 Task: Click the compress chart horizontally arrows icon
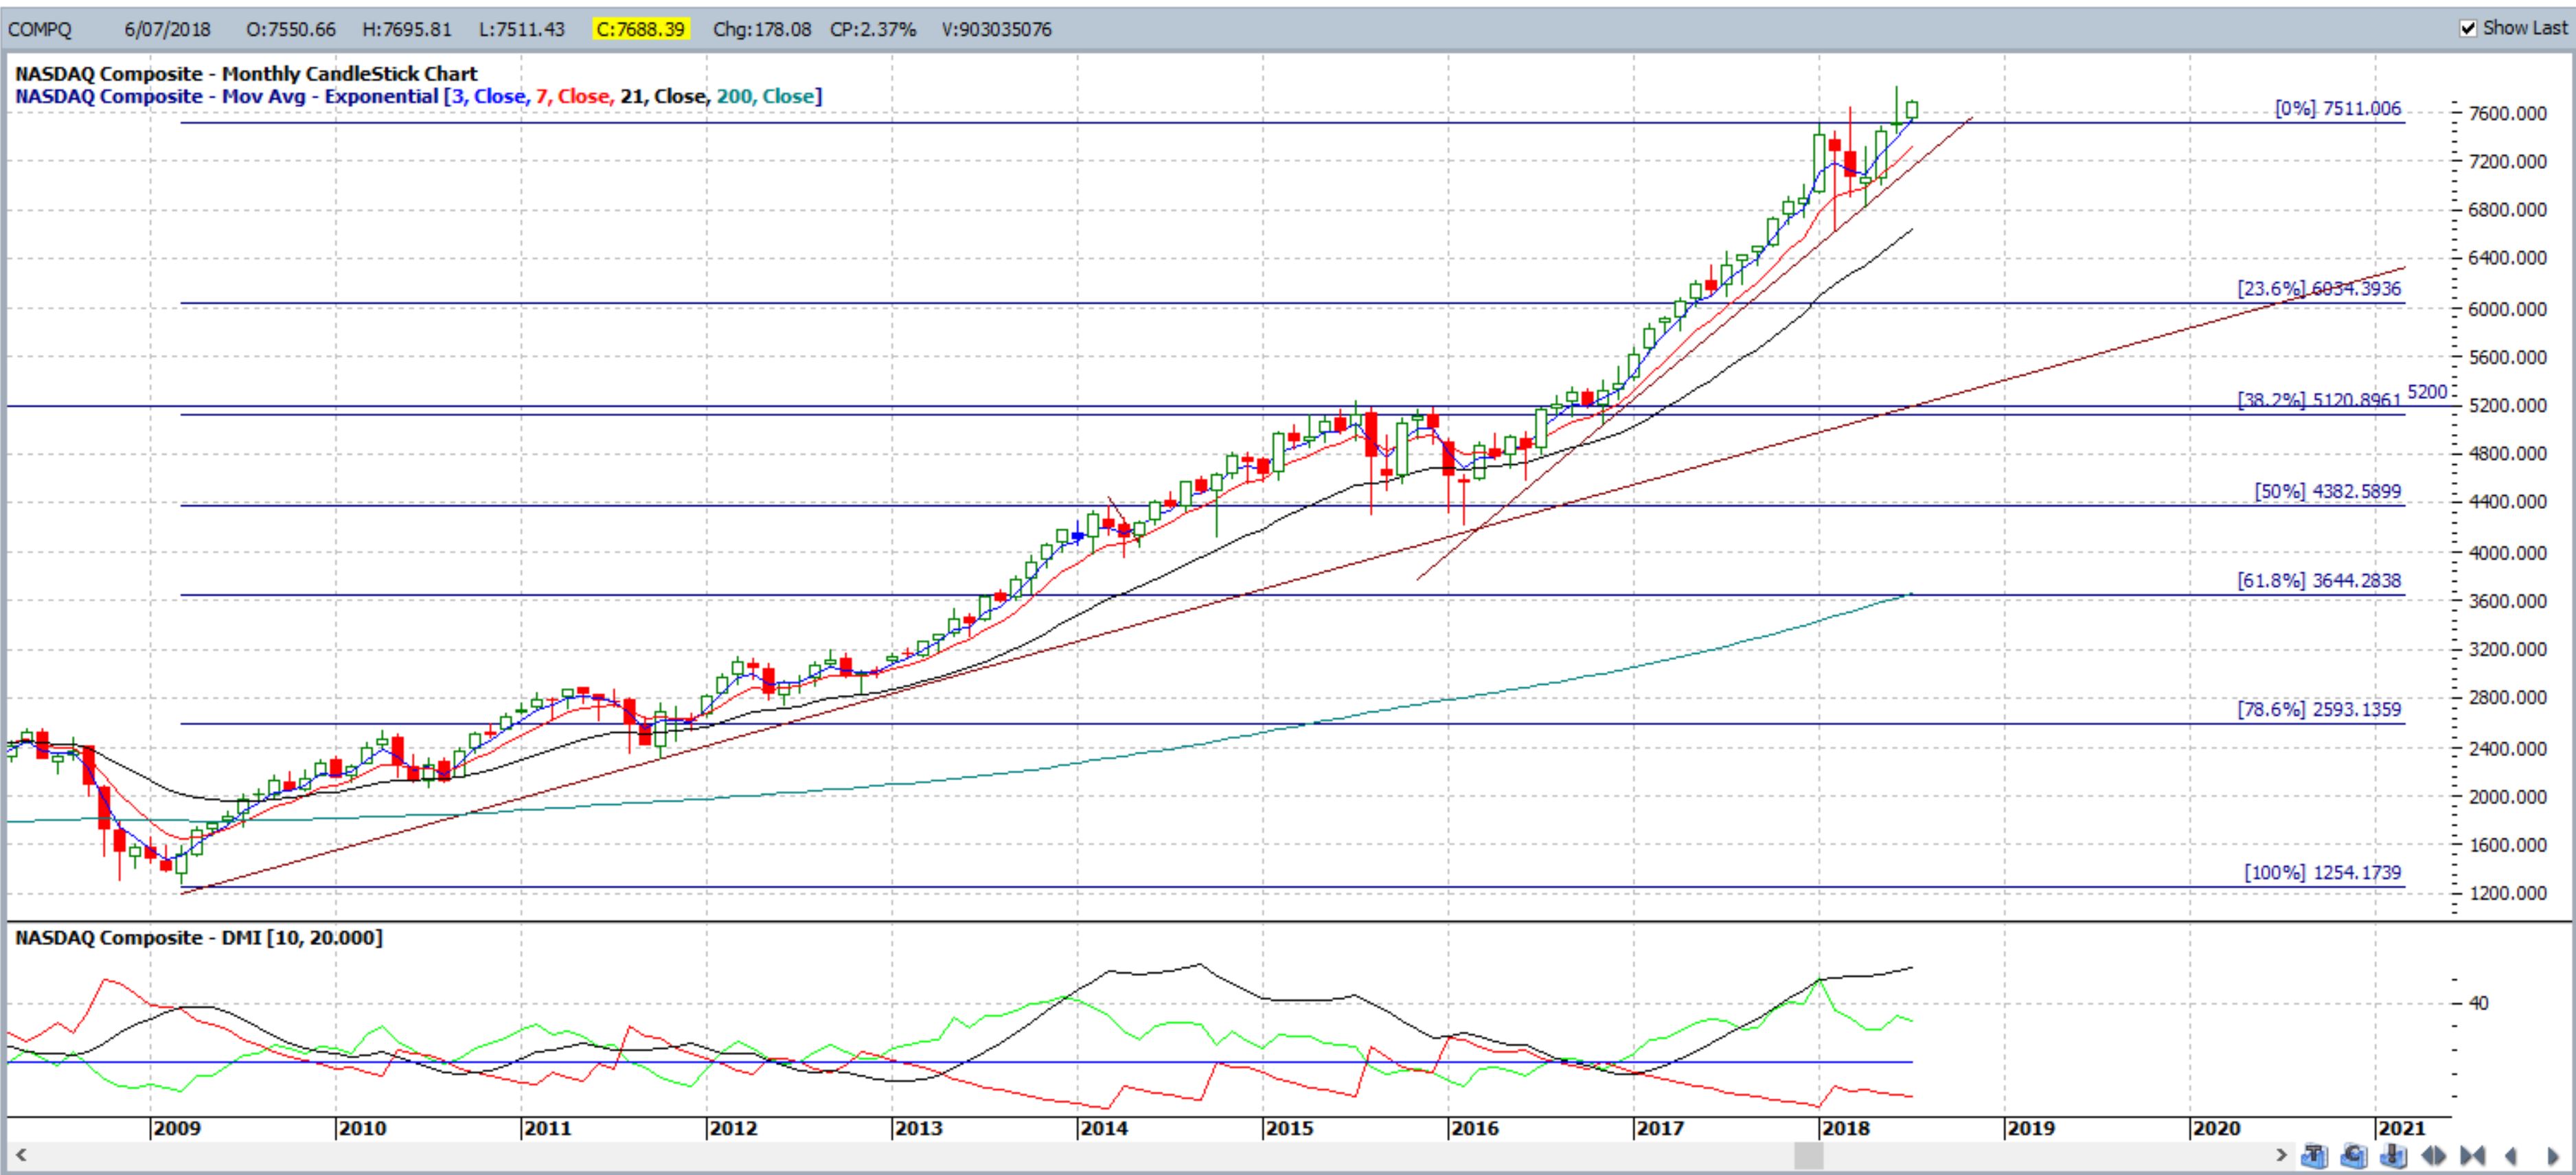click(2472, 1157)
